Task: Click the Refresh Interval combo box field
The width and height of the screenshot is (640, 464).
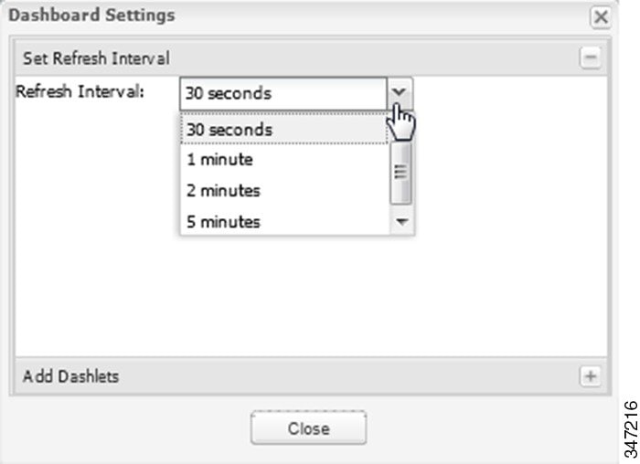Action: [x=283, y=93]
